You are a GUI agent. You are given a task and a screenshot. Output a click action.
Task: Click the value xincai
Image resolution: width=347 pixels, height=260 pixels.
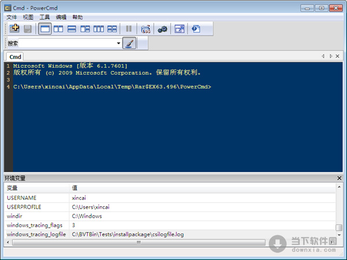[79, 198]
